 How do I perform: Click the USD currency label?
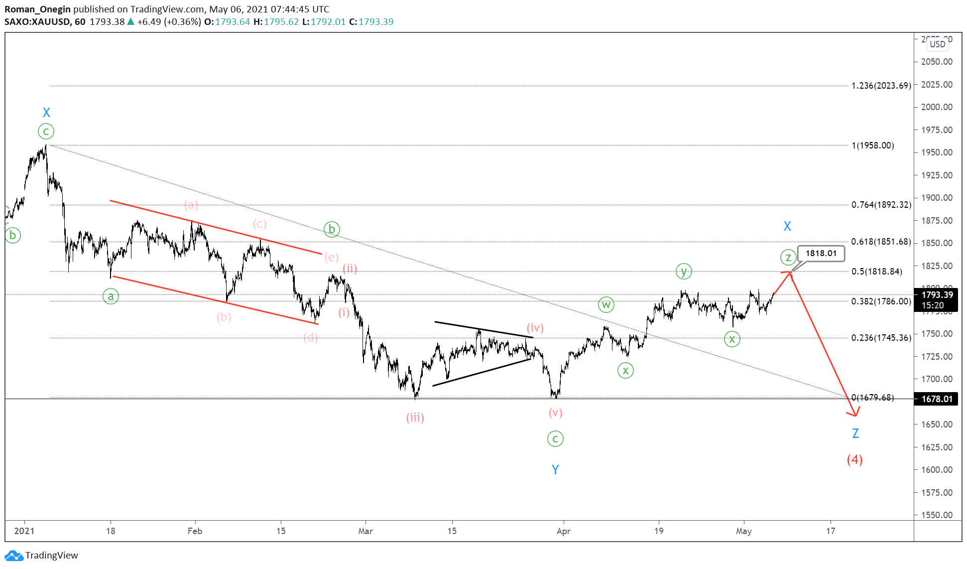click(937, 44)
